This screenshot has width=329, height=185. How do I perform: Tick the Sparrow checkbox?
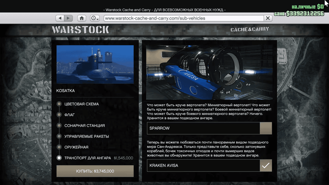(x=266, y=128)
